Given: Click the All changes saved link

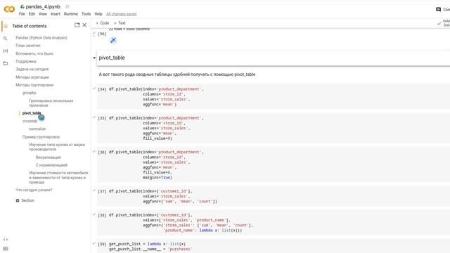Looking at the screenshot, I should [122, 14].
